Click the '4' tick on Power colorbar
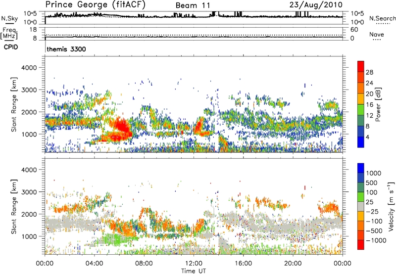The image size is (396, 274). pos(367,137)
